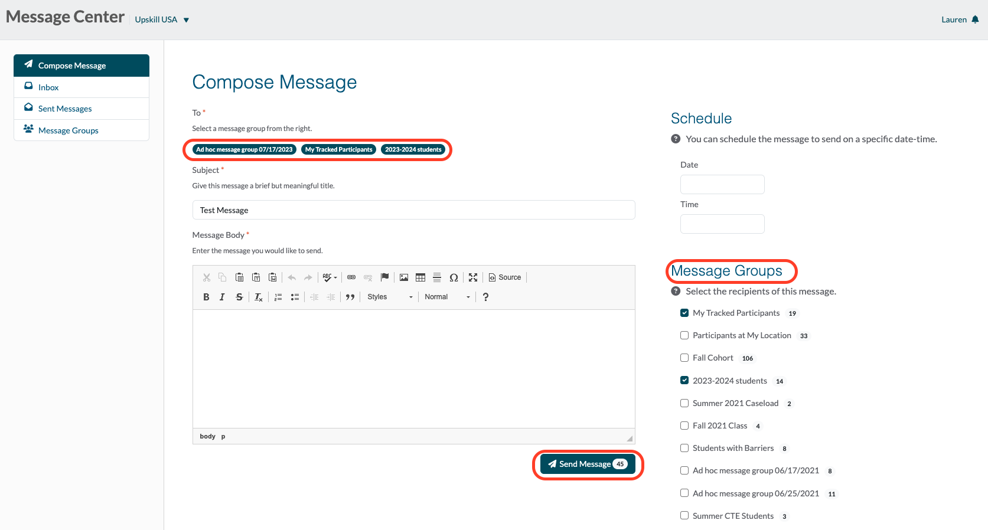The height and width of the screenshot is (530, 988).
Task: Toggle italic formatting
Action: 222,297
